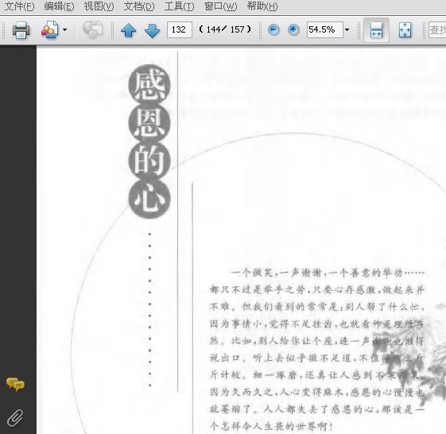Viewport: 446px width, 434px height.
Task: Open the 文档(D) menu
Action: pos(139,6)
